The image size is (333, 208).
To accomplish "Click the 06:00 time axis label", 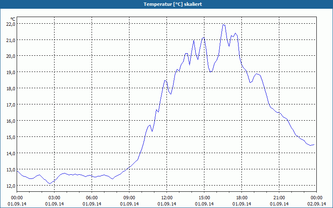I will 92,198.
